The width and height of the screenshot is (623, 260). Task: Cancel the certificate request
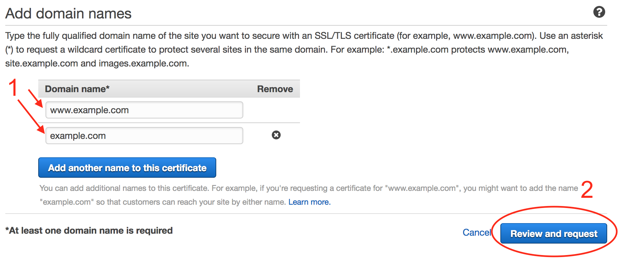coord(477,233)
